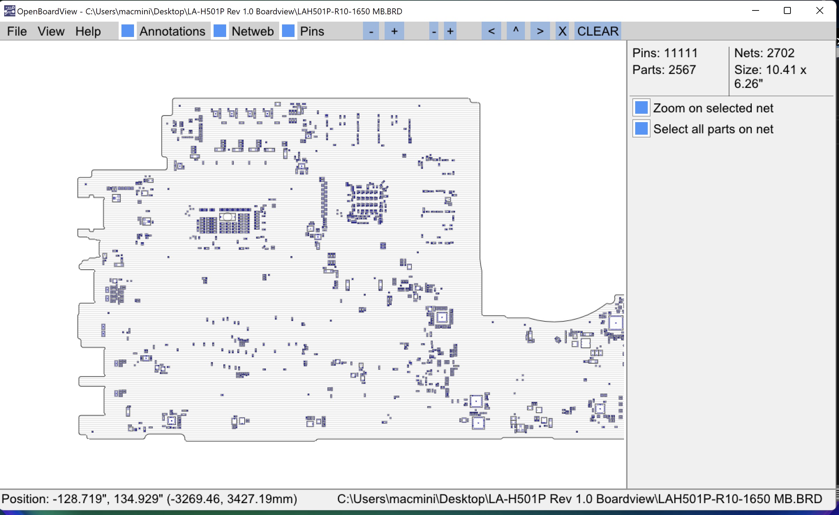Viewport: 839px width, 515px height.
Task: Click the first plus zoom button
Action: (x=394, y=31)
